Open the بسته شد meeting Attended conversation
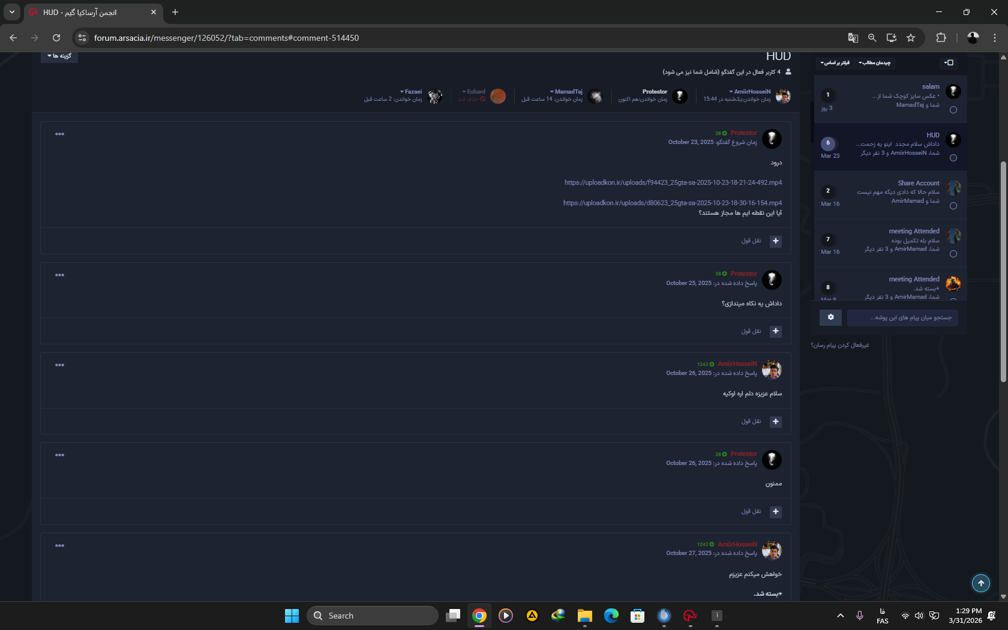Screen dimensions: 1008x630 (x=890, y=285)
